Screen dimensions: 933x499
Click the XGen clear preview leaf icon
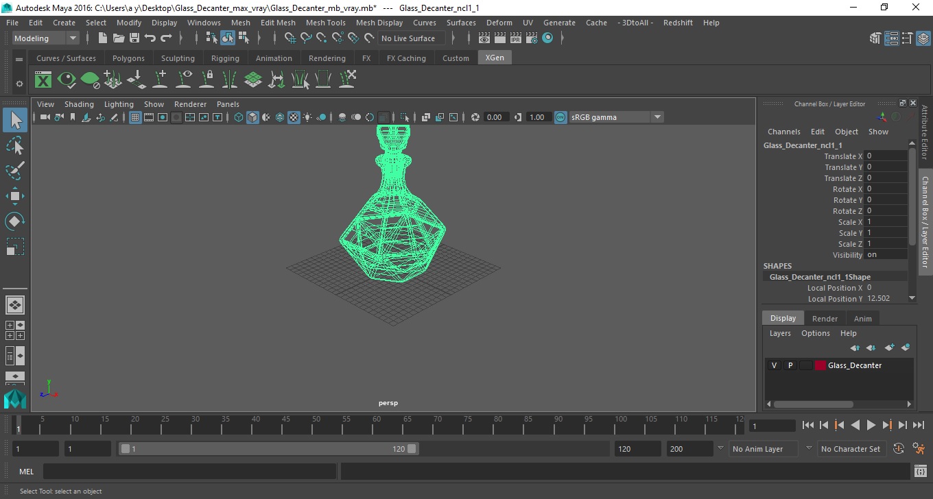coord(90,80)
